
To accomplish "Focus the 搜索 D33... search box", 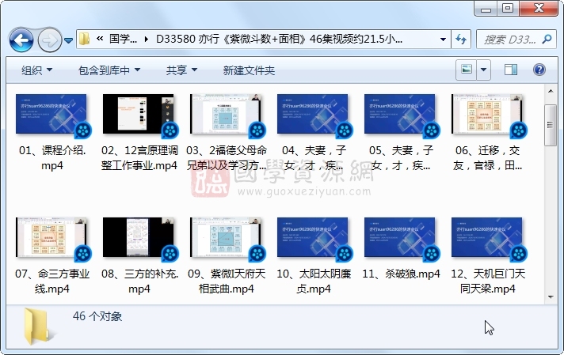I will coord(509,39).
